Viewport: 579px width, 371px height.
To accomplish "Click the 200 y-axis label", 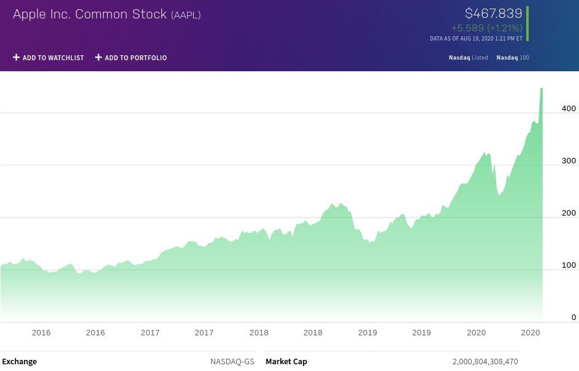I will click(569, 213).
